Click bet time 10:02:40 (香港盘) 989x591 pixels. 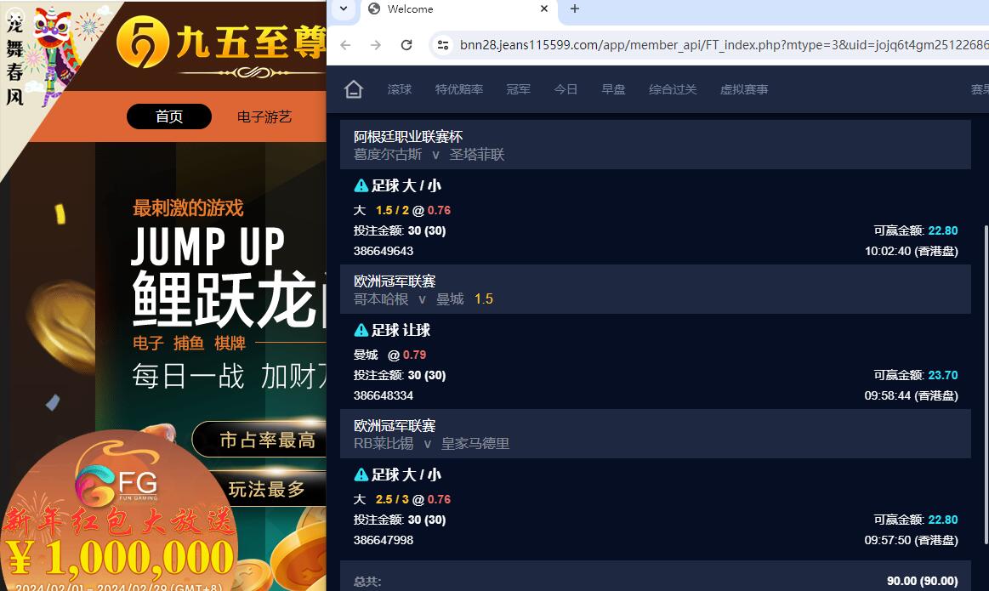click(912, 251)
